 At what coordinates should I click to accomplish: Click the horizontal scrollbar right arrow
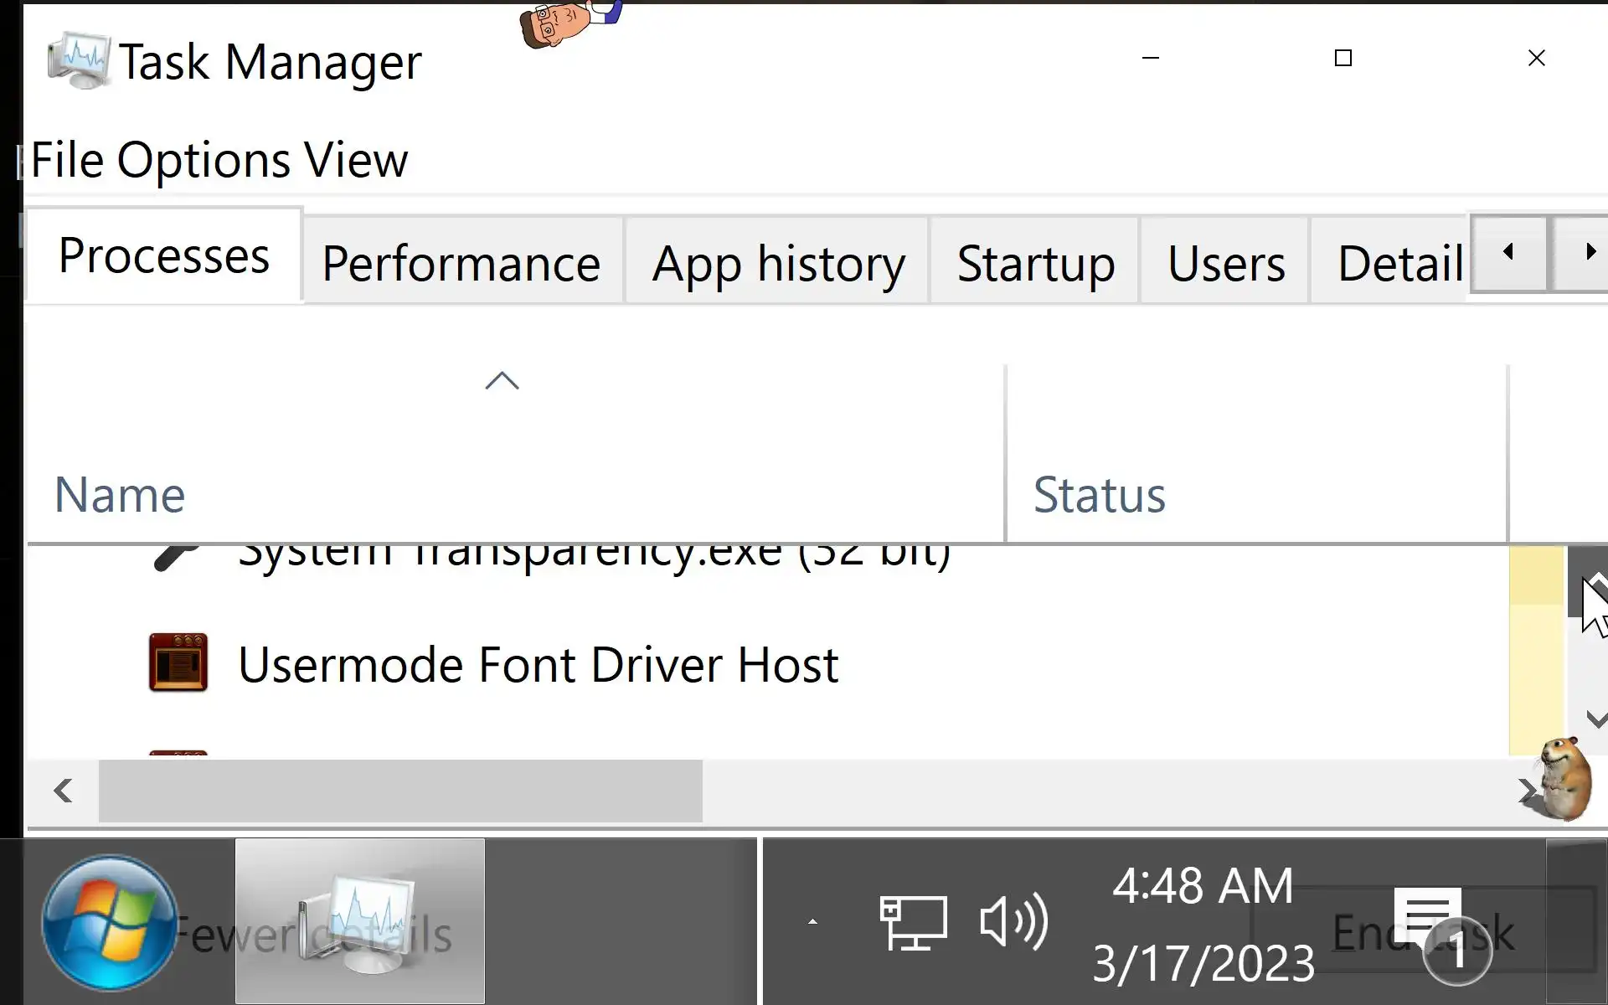tap(1526, 791)
